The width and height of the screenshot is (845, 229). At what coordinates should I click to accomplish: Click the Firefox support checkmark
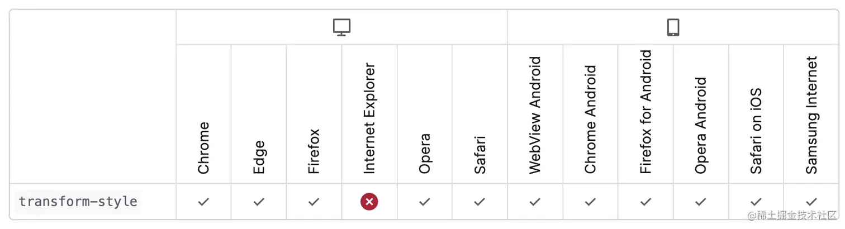[314, 202]
